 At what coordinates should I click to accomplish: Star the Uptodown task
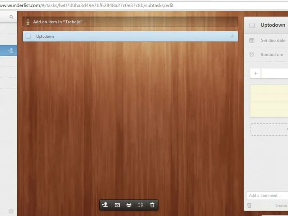pos(232,36)
